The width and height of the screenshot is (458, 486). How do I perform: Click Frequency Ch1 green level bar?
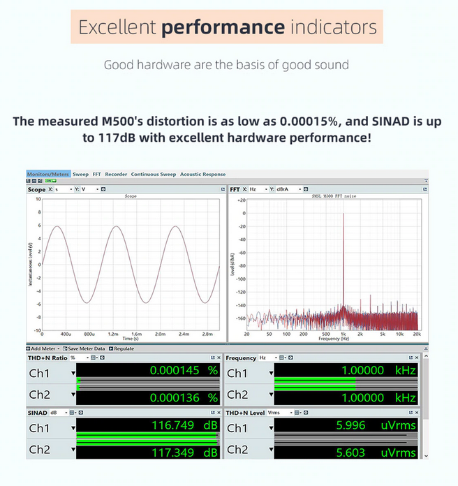coord(315,381)
